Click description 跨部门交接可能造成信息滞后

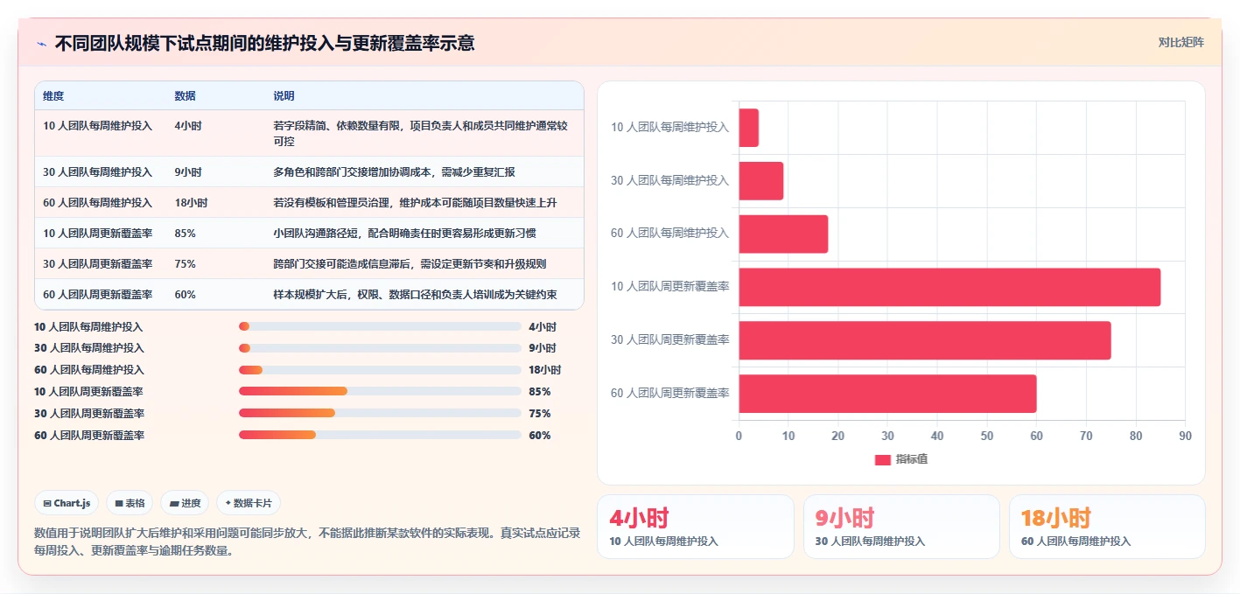(x=410, y=264)
